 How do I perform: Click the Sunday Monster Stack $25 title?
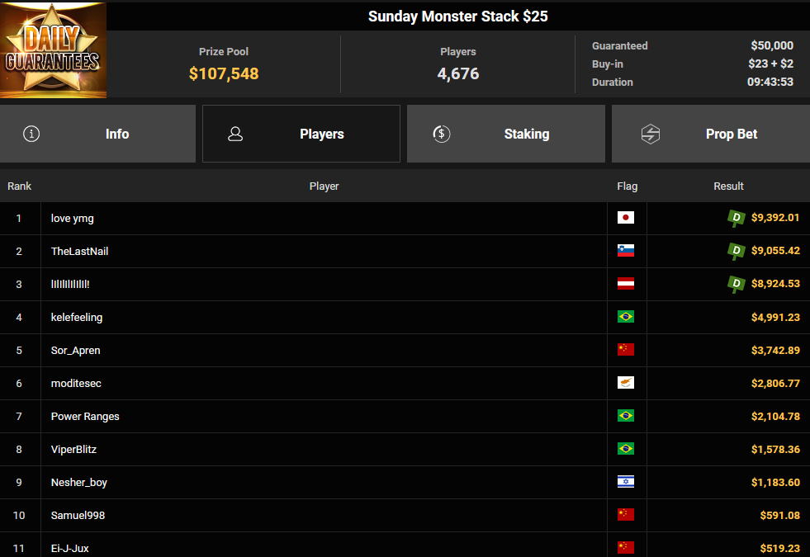[457, 17]
